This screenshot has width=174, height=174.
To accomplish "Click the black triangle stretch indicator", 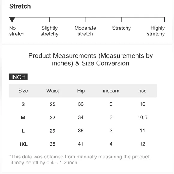I will click(x=12, y=20).
